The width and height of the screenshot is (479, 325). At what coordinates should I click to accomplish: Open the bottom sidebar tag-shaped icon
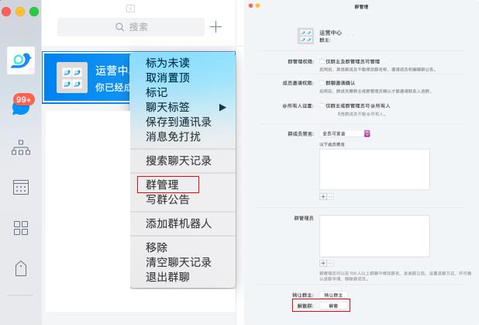[21, 268]
